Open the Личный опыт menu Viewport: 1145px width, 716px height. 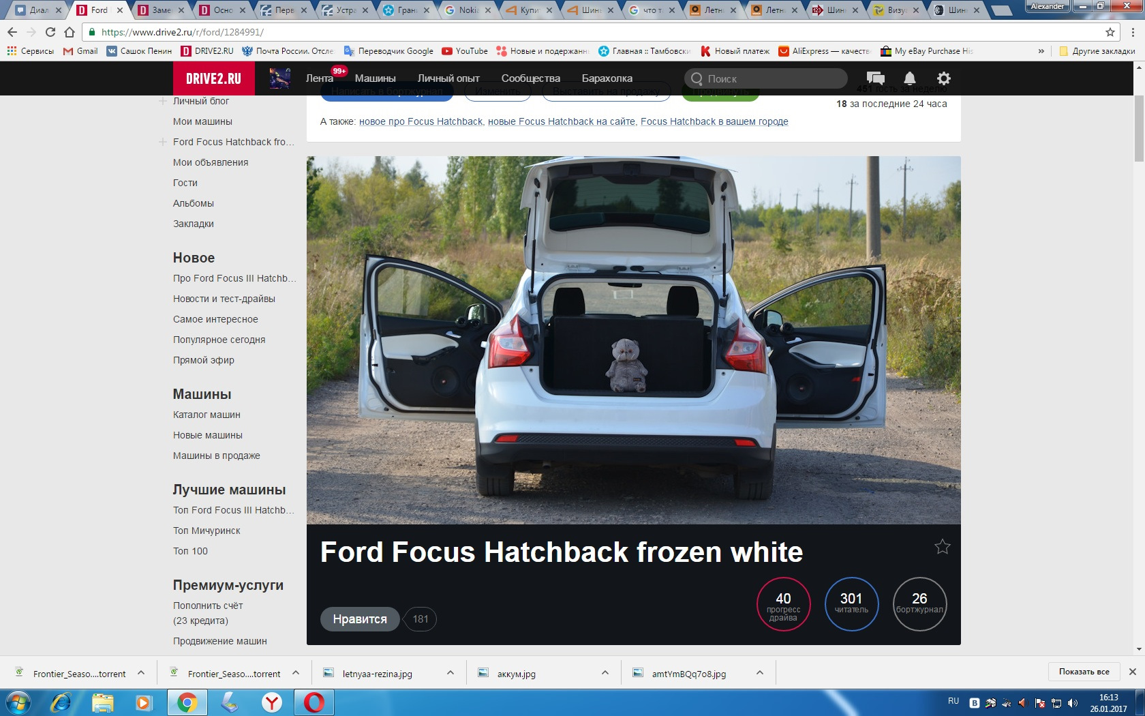point(448,78)
